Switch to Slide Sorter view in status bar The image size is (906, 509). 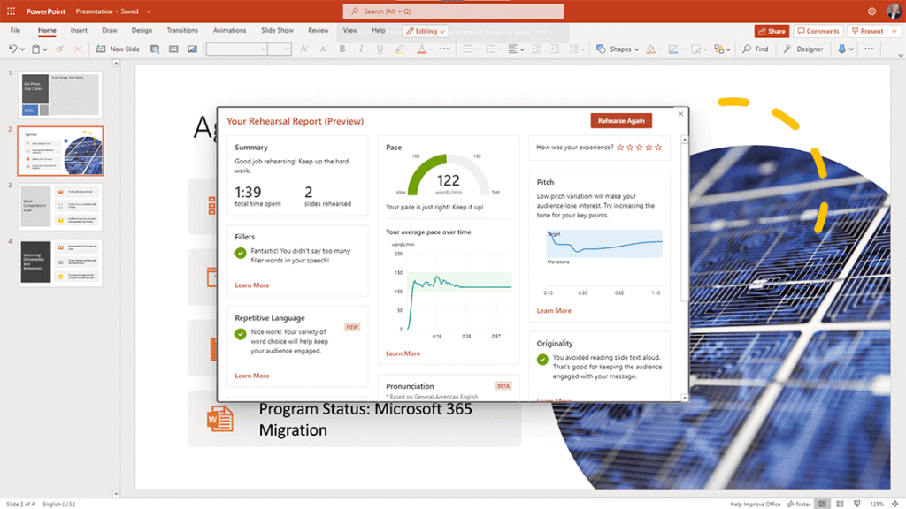[838, 504]
